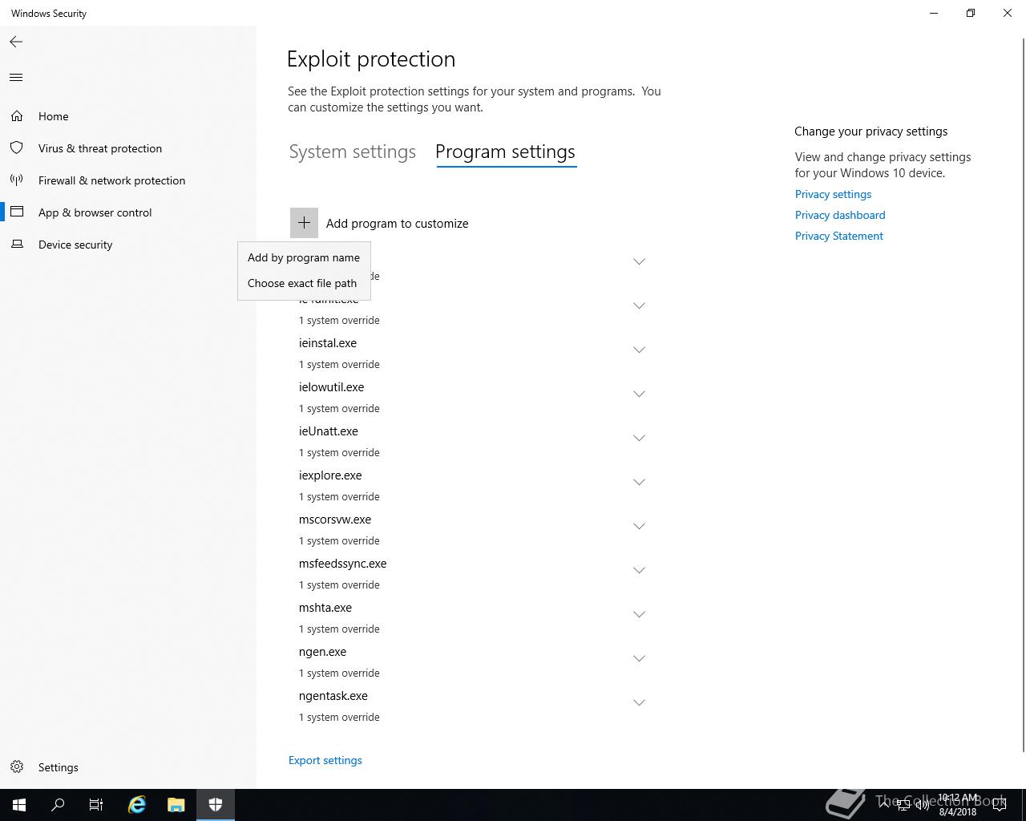This screenshot has height=821, width=1026.
Task: Open the Privacy settings link
Action: pos(833,194)
